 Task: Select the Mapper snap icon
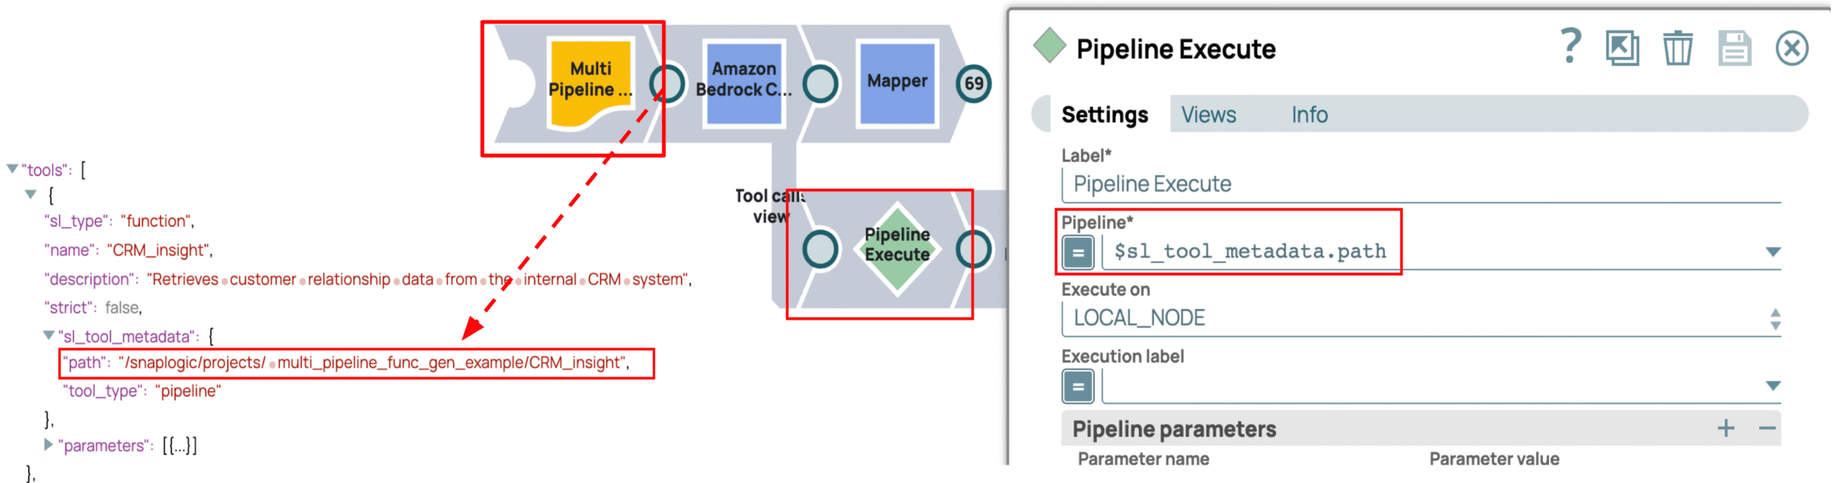(897, 83)
